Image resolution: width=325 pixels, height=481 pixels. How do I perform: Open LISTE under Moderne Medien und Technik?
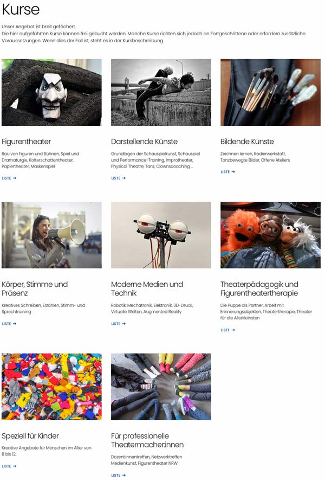pos(118,324)
